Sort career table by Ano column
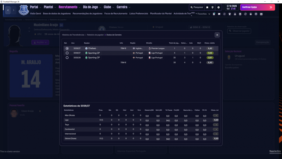The height and width of the screenshot is (159, 282). [73, 43]
